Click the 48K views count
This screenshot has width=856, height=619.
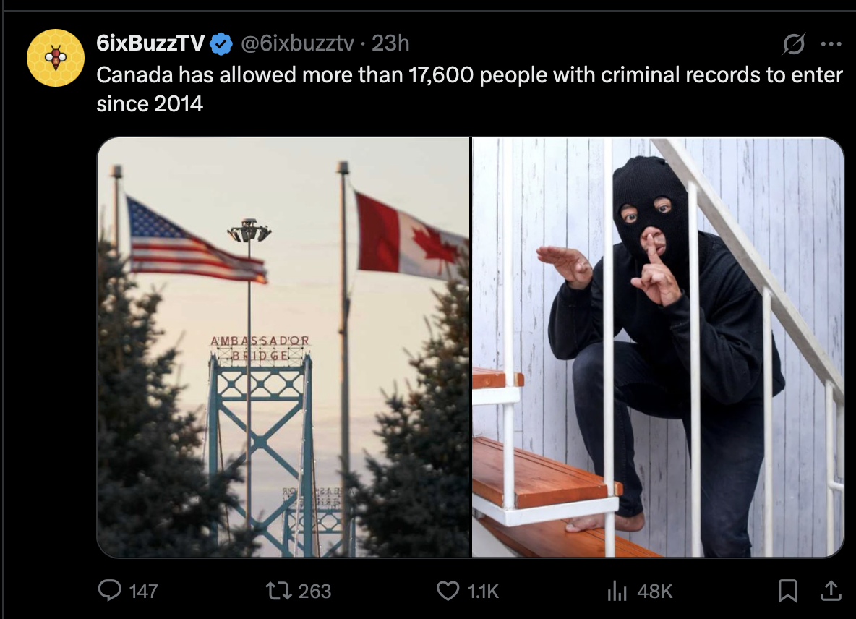[654, 592]
